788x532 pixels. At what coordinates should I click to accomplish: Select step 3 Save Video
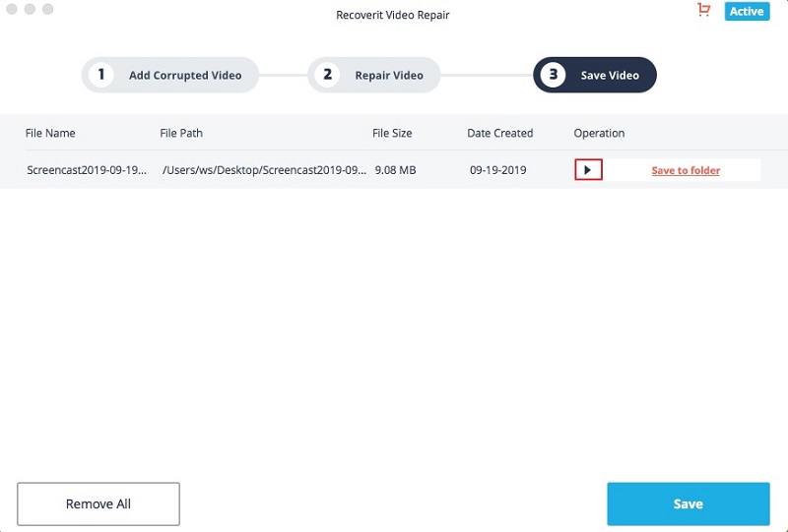(x=595, y=75)
